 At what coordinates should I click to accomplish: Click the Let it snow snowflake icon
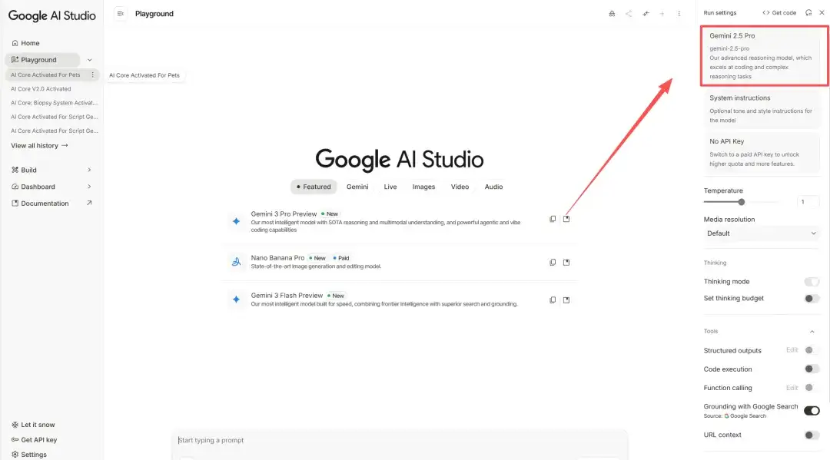pos(15,425)
